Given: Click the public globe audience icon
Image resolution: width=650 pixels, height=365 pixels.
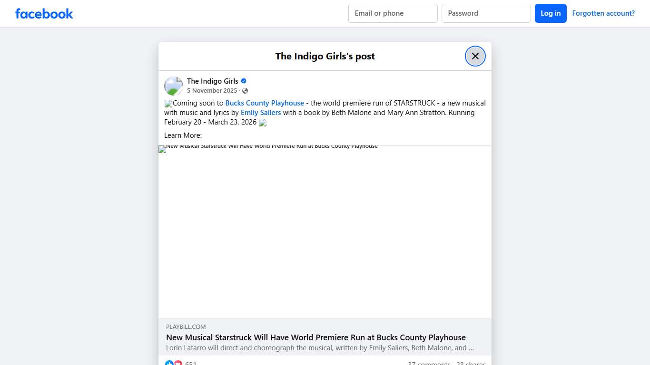Looking at the screenshot, I should (245, 91).
